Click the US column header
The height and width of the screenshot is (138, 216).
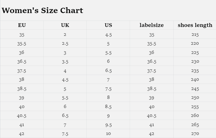coord(108,25)
